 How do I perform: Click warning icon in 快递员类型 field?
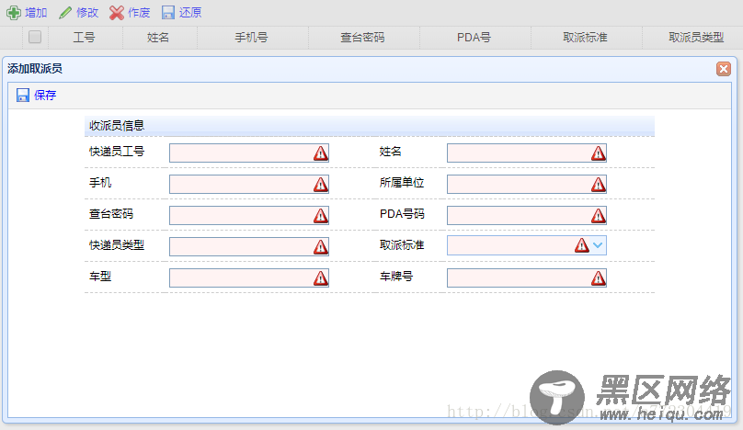[x=321, y=247]
